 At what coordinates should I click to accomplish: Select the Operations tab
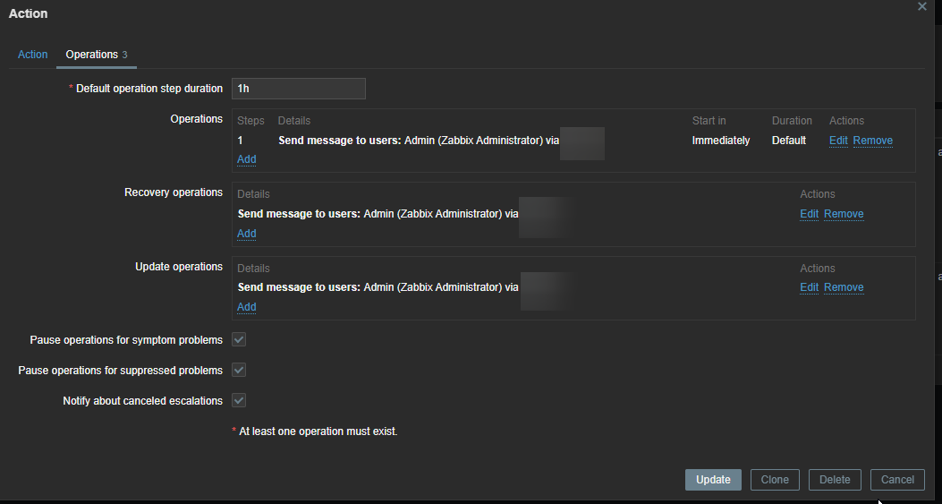tap(92, 55)
